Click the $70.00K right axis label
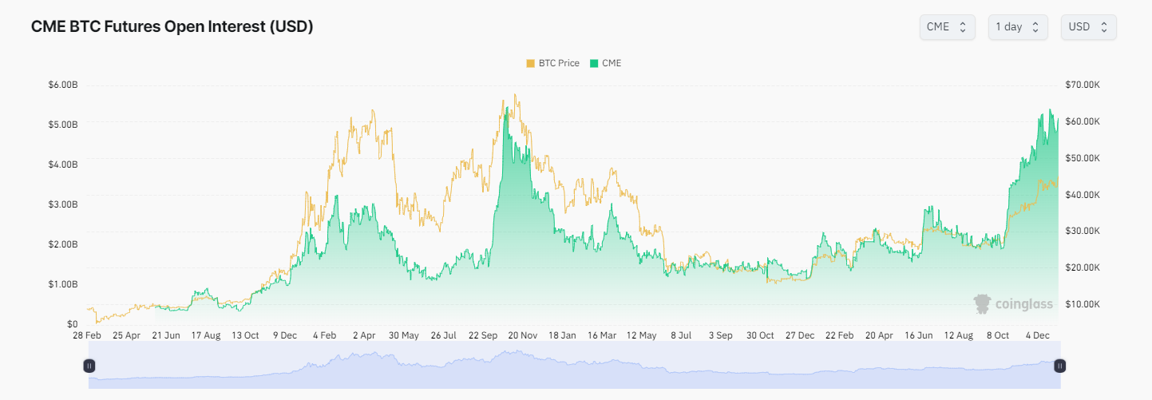 click(x=1083, y=85)
